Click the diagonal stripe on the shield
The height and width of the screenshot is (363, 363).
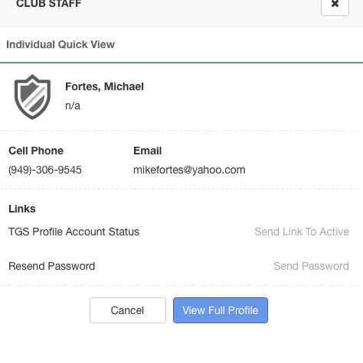tap(34, 97)
